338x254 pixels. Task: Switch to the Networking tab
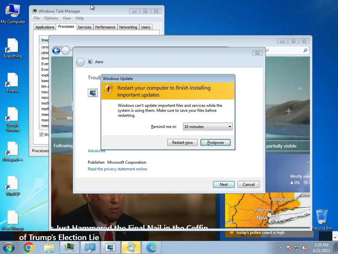point(128,27)
